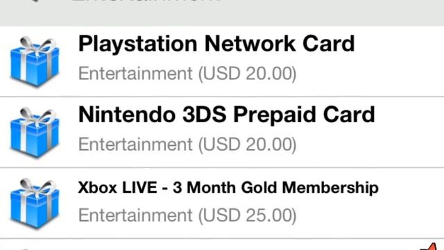Tap the Playstation Network Card gift icon
The height and width of the screenshot is (250, 444).
pos(35,62)
